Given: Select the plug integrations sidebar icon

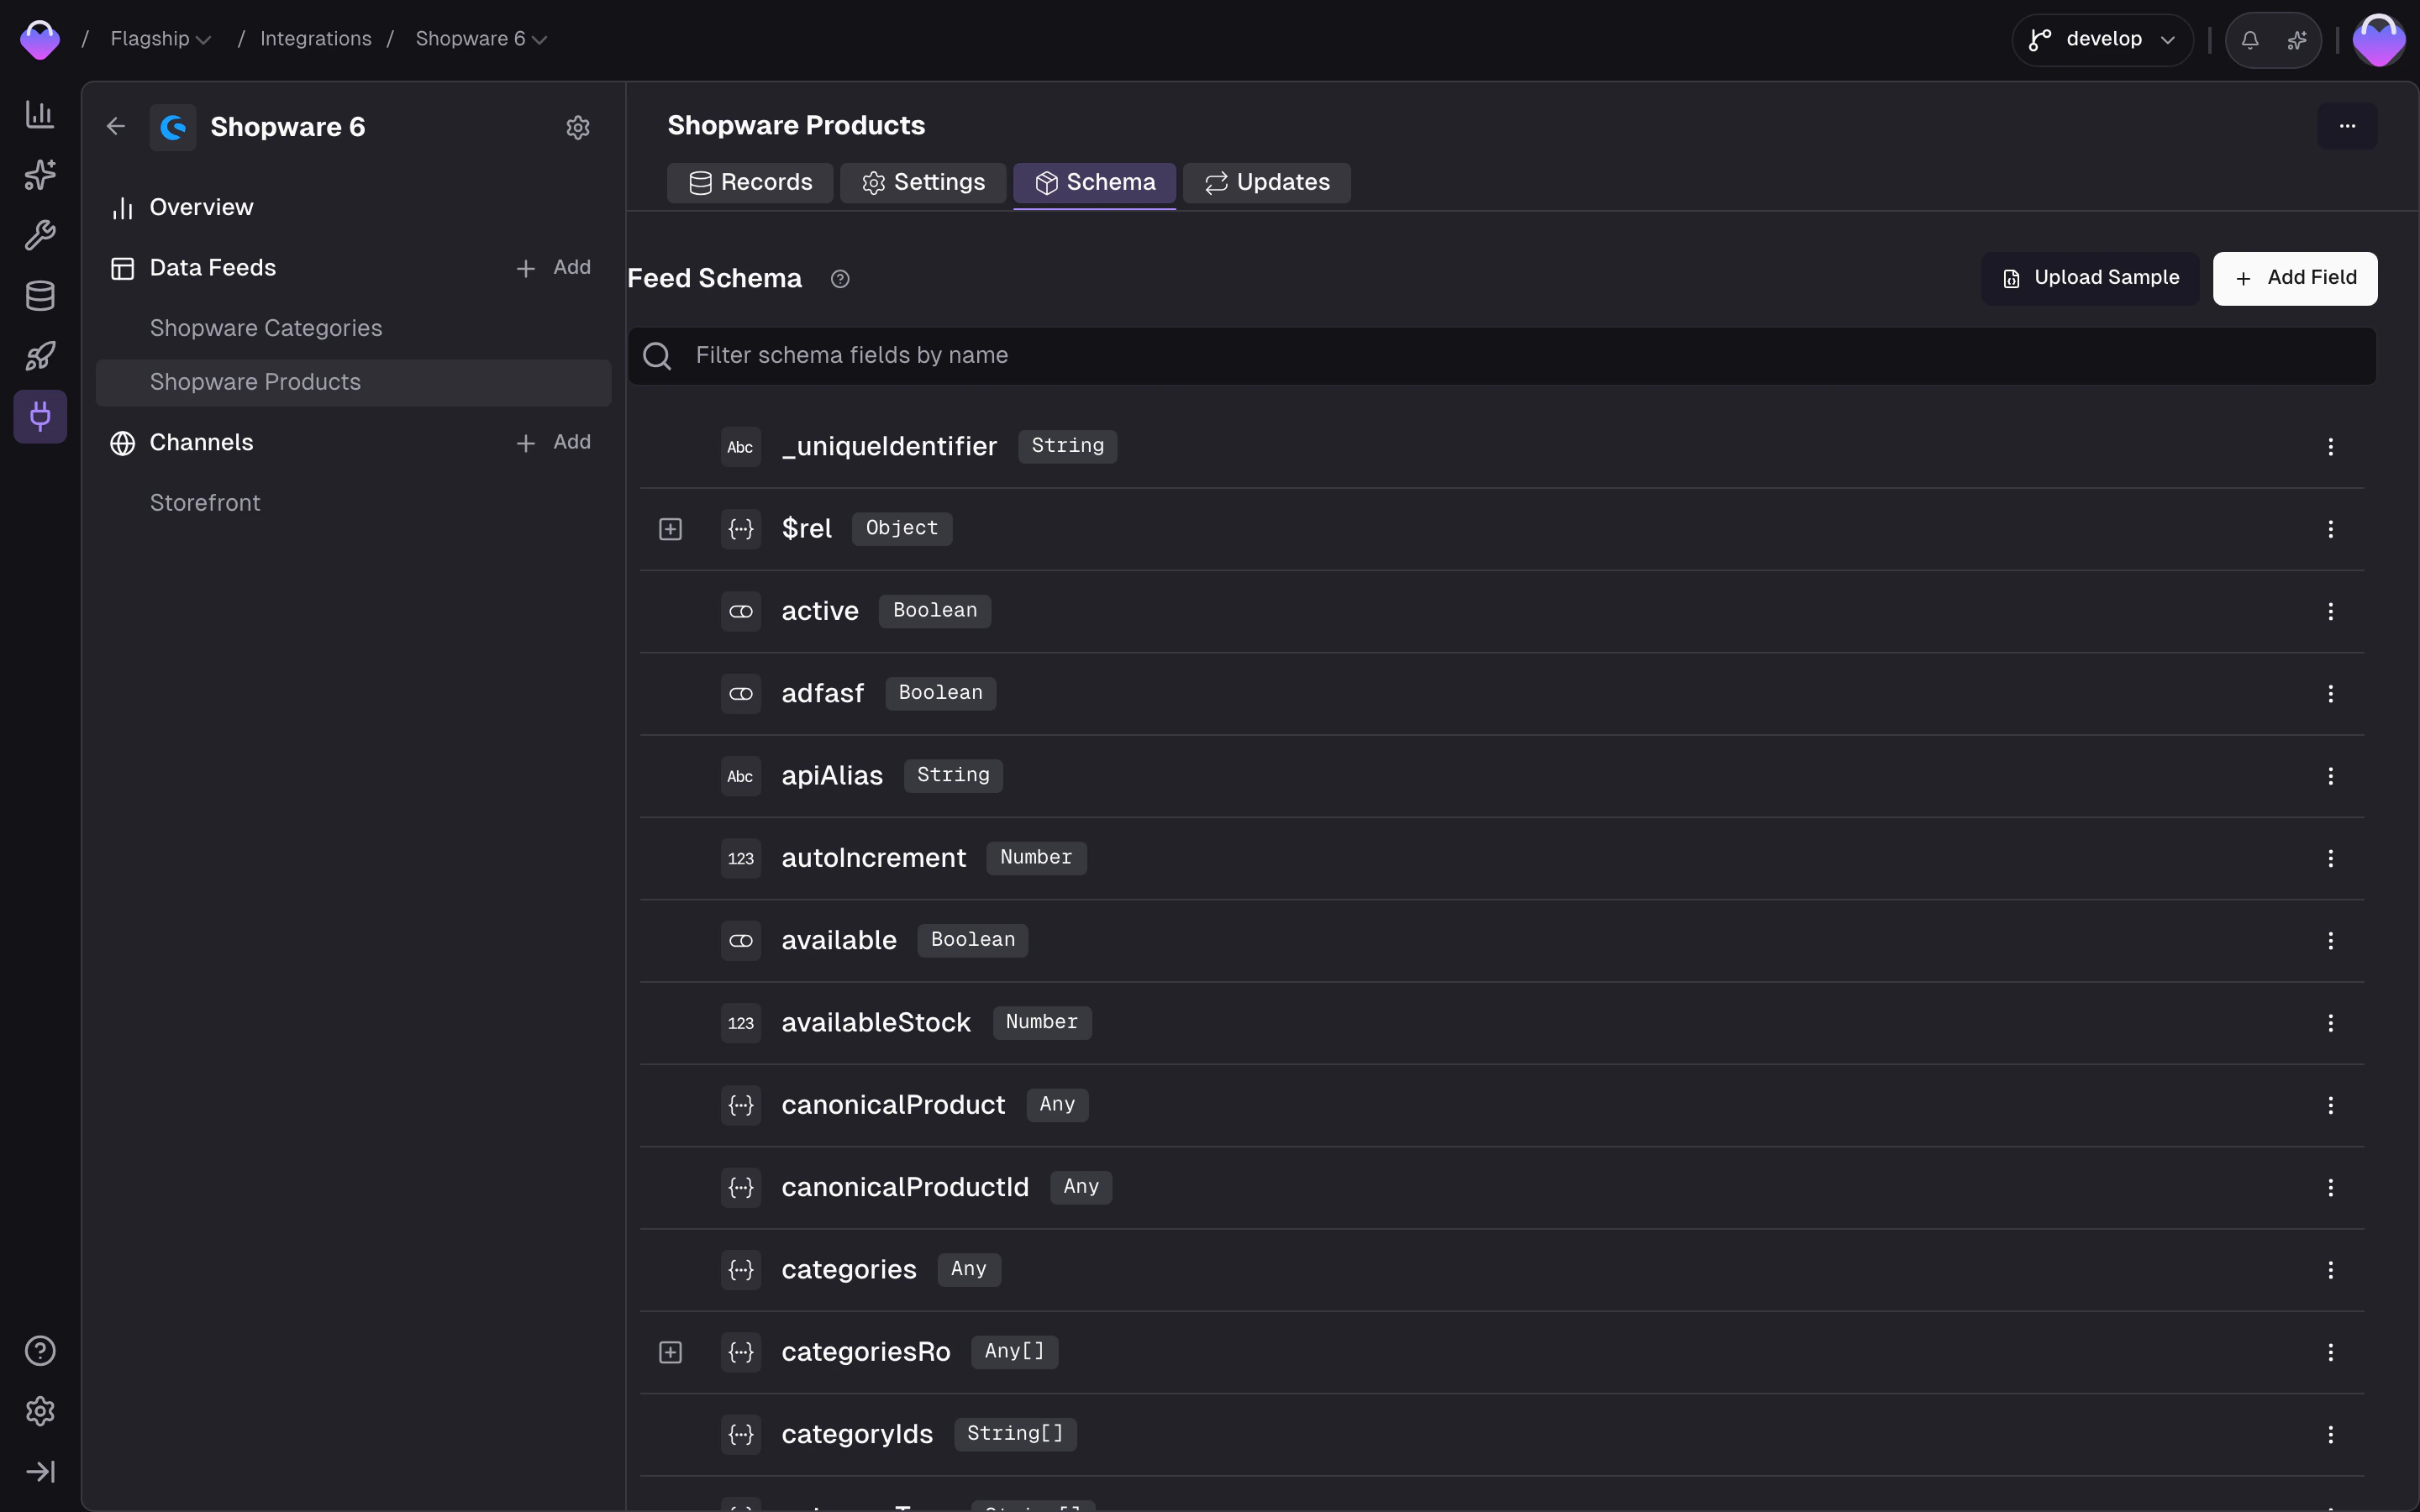Looking at the screenshot, I should click(40, 417).
